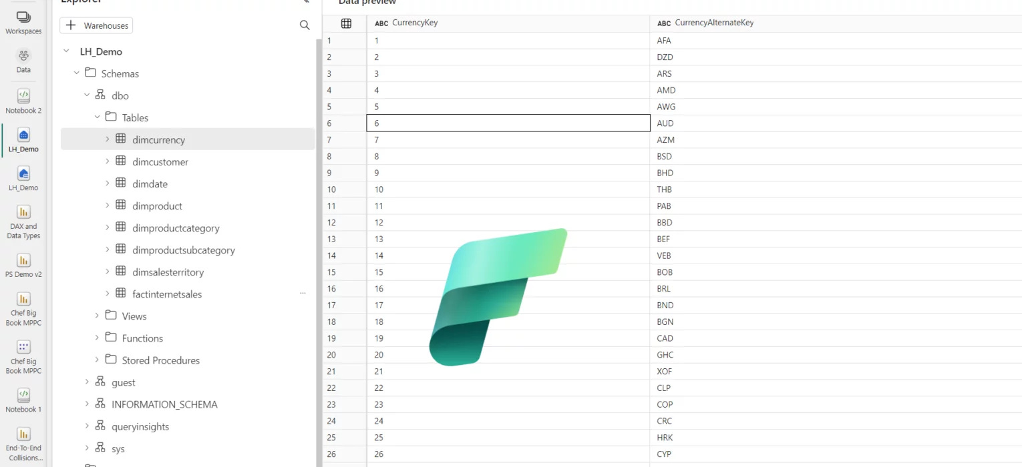Click the HRK currency cell
Image resolution: width=1022 pixels, height=467 pixels.
pos(836,438)
